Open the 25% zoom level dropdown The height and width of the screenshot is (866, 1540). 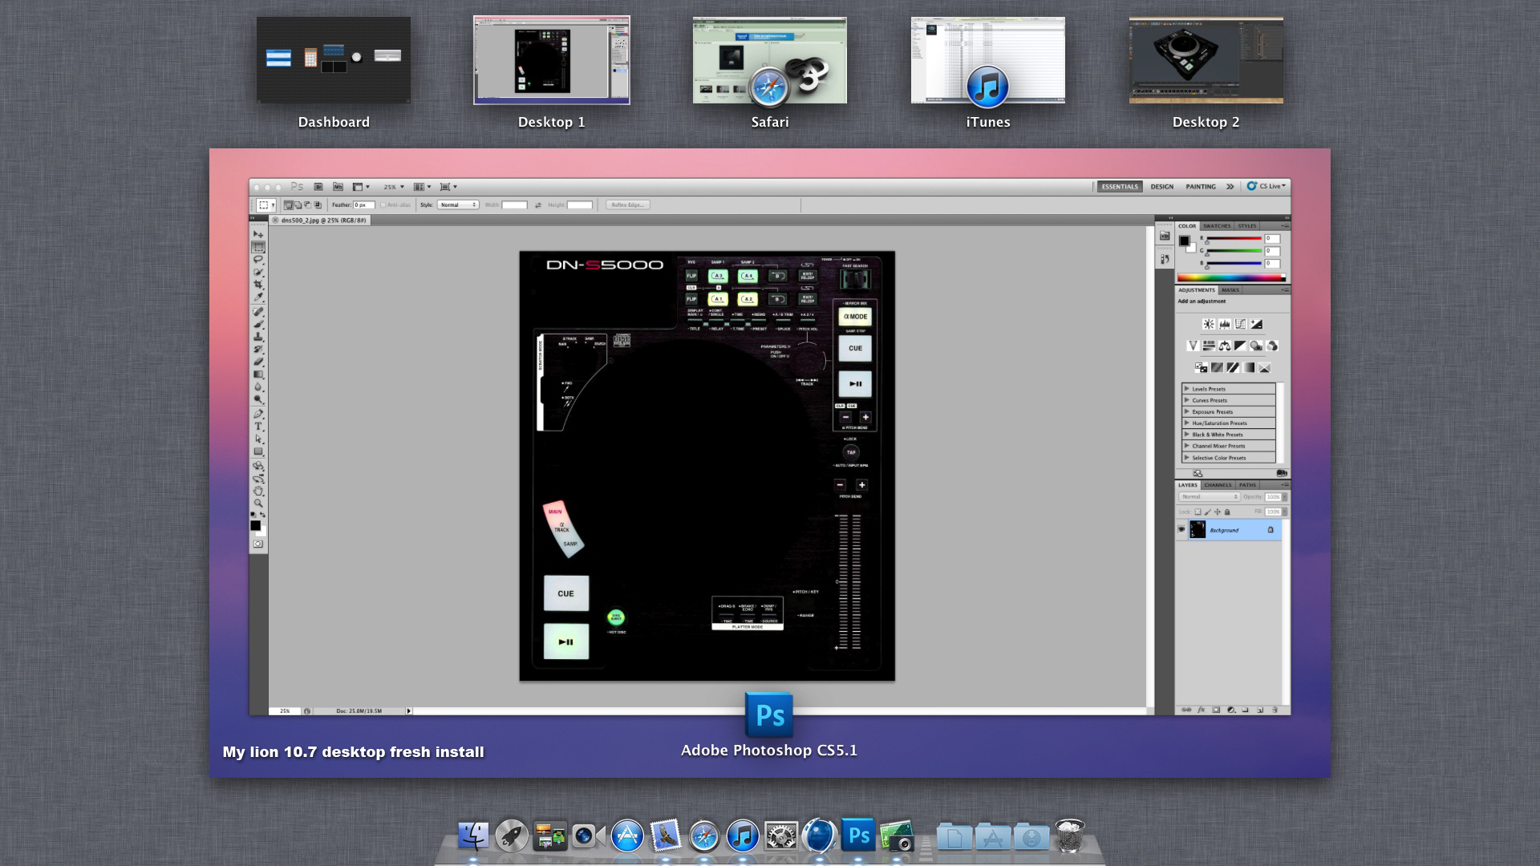393,187
